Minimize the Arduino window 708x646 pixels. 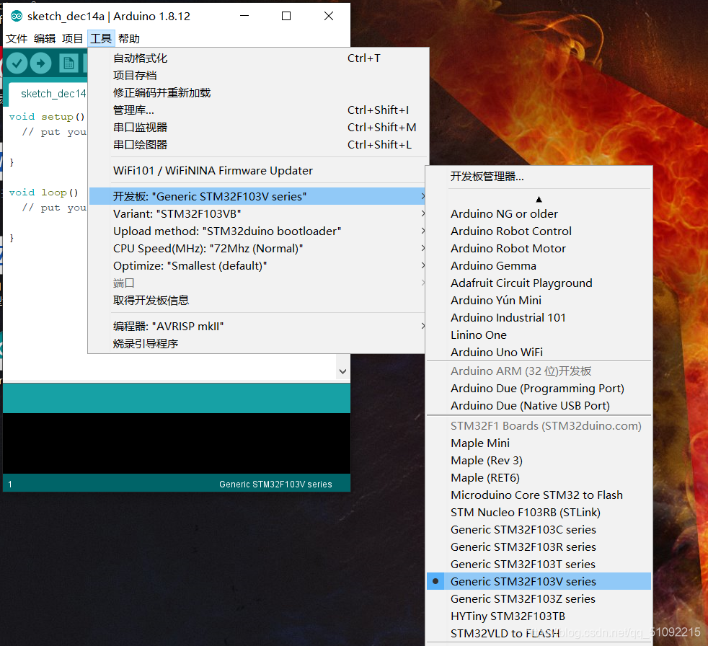tap(244, 16)
